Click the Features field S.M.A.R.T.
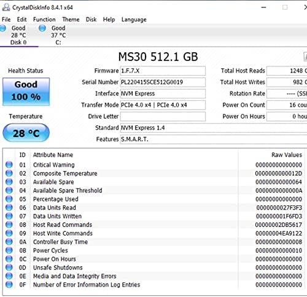 tap(214, 140)
